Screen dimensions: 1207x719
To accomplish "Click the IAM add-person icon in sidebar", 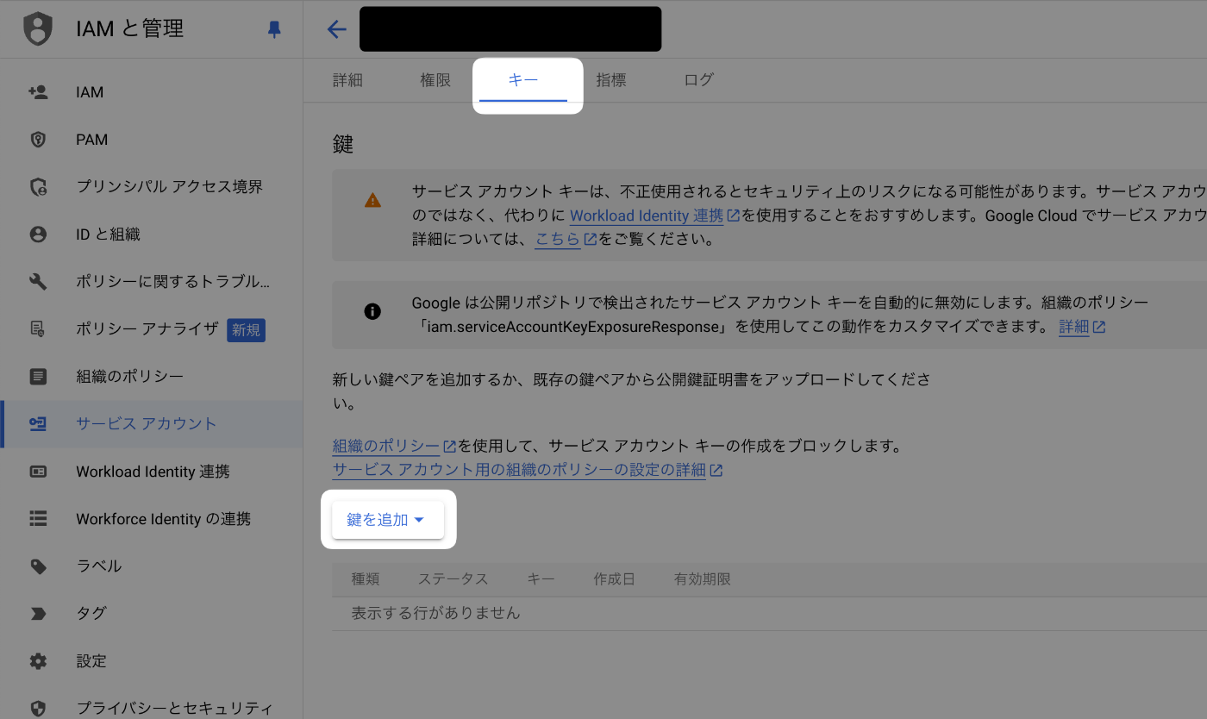I will tap(38, 92).
